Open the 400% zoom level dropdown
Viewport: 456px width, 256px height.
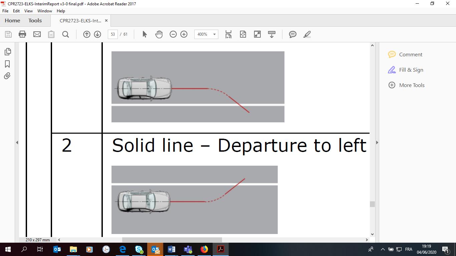pos(214,34)
